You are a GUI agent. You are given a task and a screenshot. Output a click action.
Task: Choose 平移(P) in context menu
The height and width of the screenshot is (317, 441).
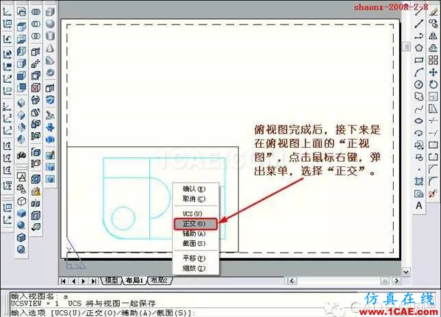(x=194, y=258)
